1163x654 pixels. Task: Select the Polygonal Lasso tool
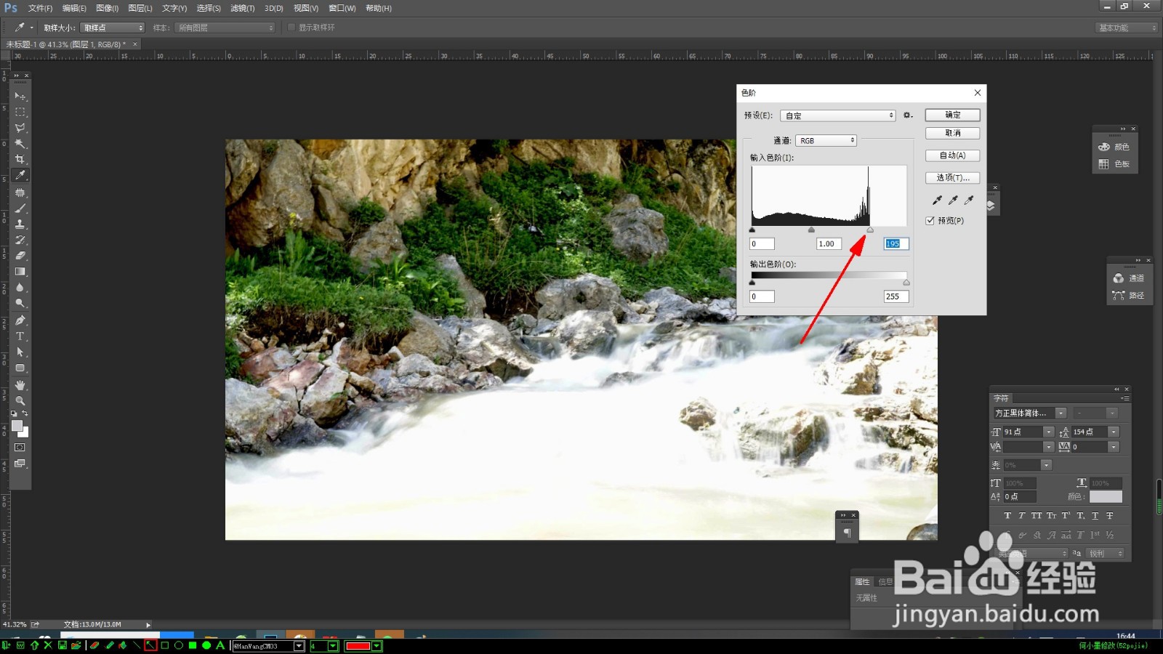[20, 128]
